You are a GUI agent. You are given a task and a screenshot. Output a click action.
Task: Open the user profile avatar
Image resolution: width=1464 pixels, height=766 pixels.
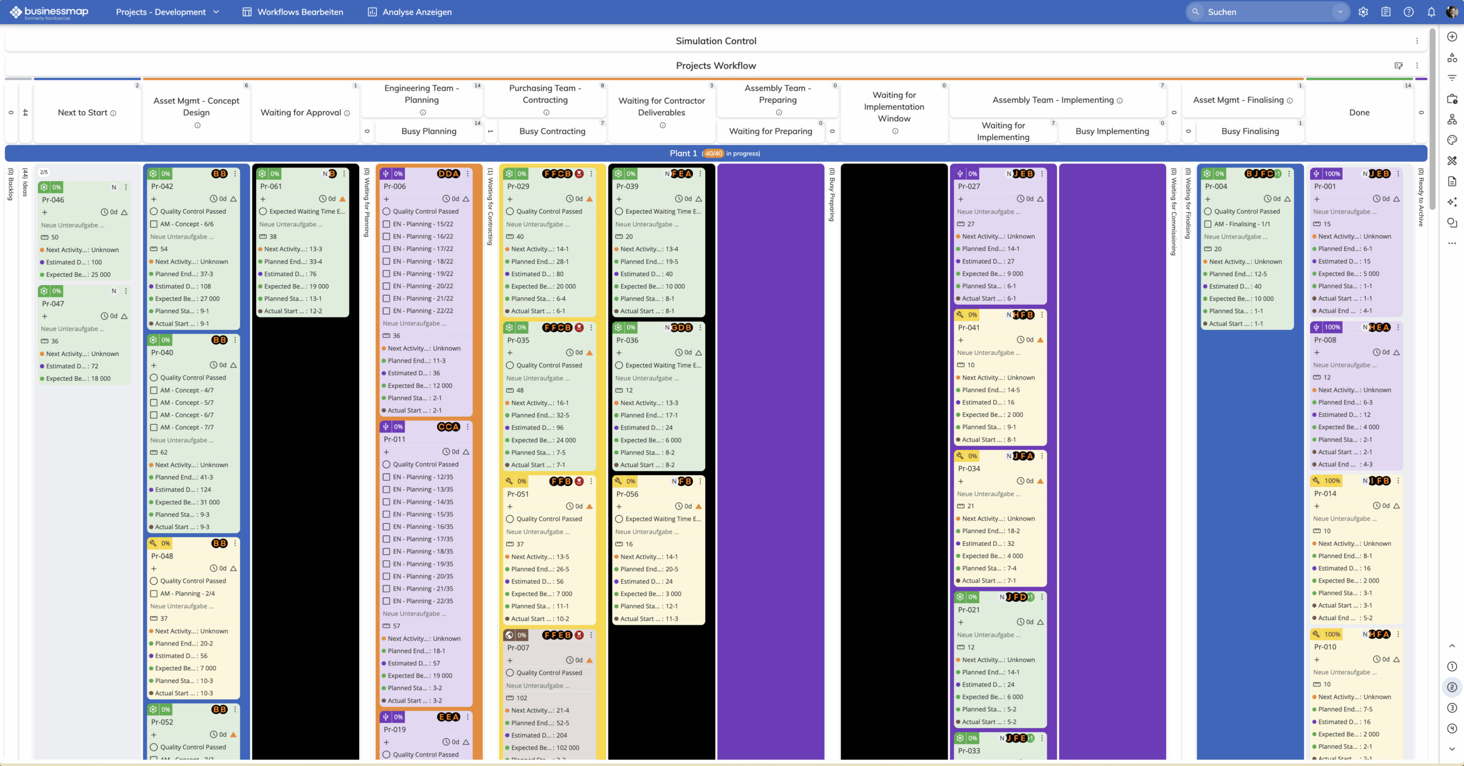[x=1451, y=11]
